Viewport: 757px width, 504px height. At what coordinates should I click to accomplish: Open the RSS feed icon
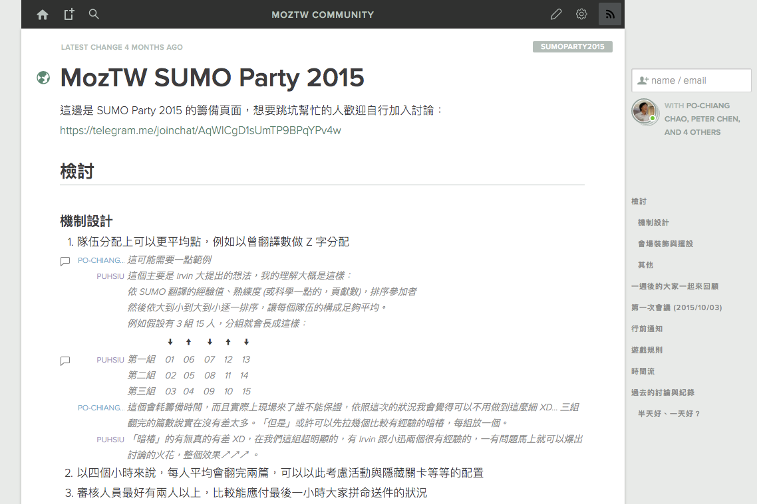(x=610, y=14)
